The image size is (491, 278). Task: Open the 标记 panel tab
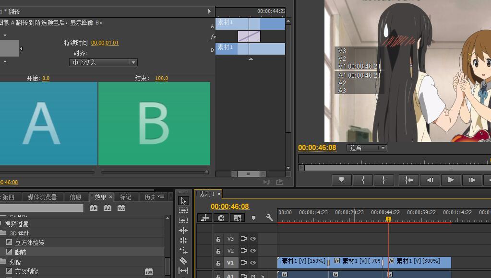[125, 197]
